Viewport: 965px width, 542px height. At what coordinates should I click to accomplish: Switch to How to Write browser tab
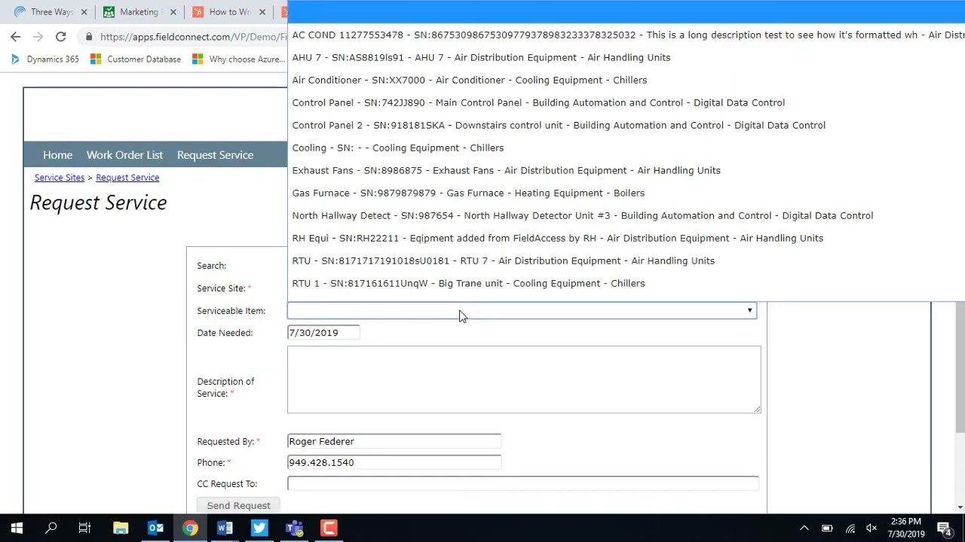coord(229,12)
